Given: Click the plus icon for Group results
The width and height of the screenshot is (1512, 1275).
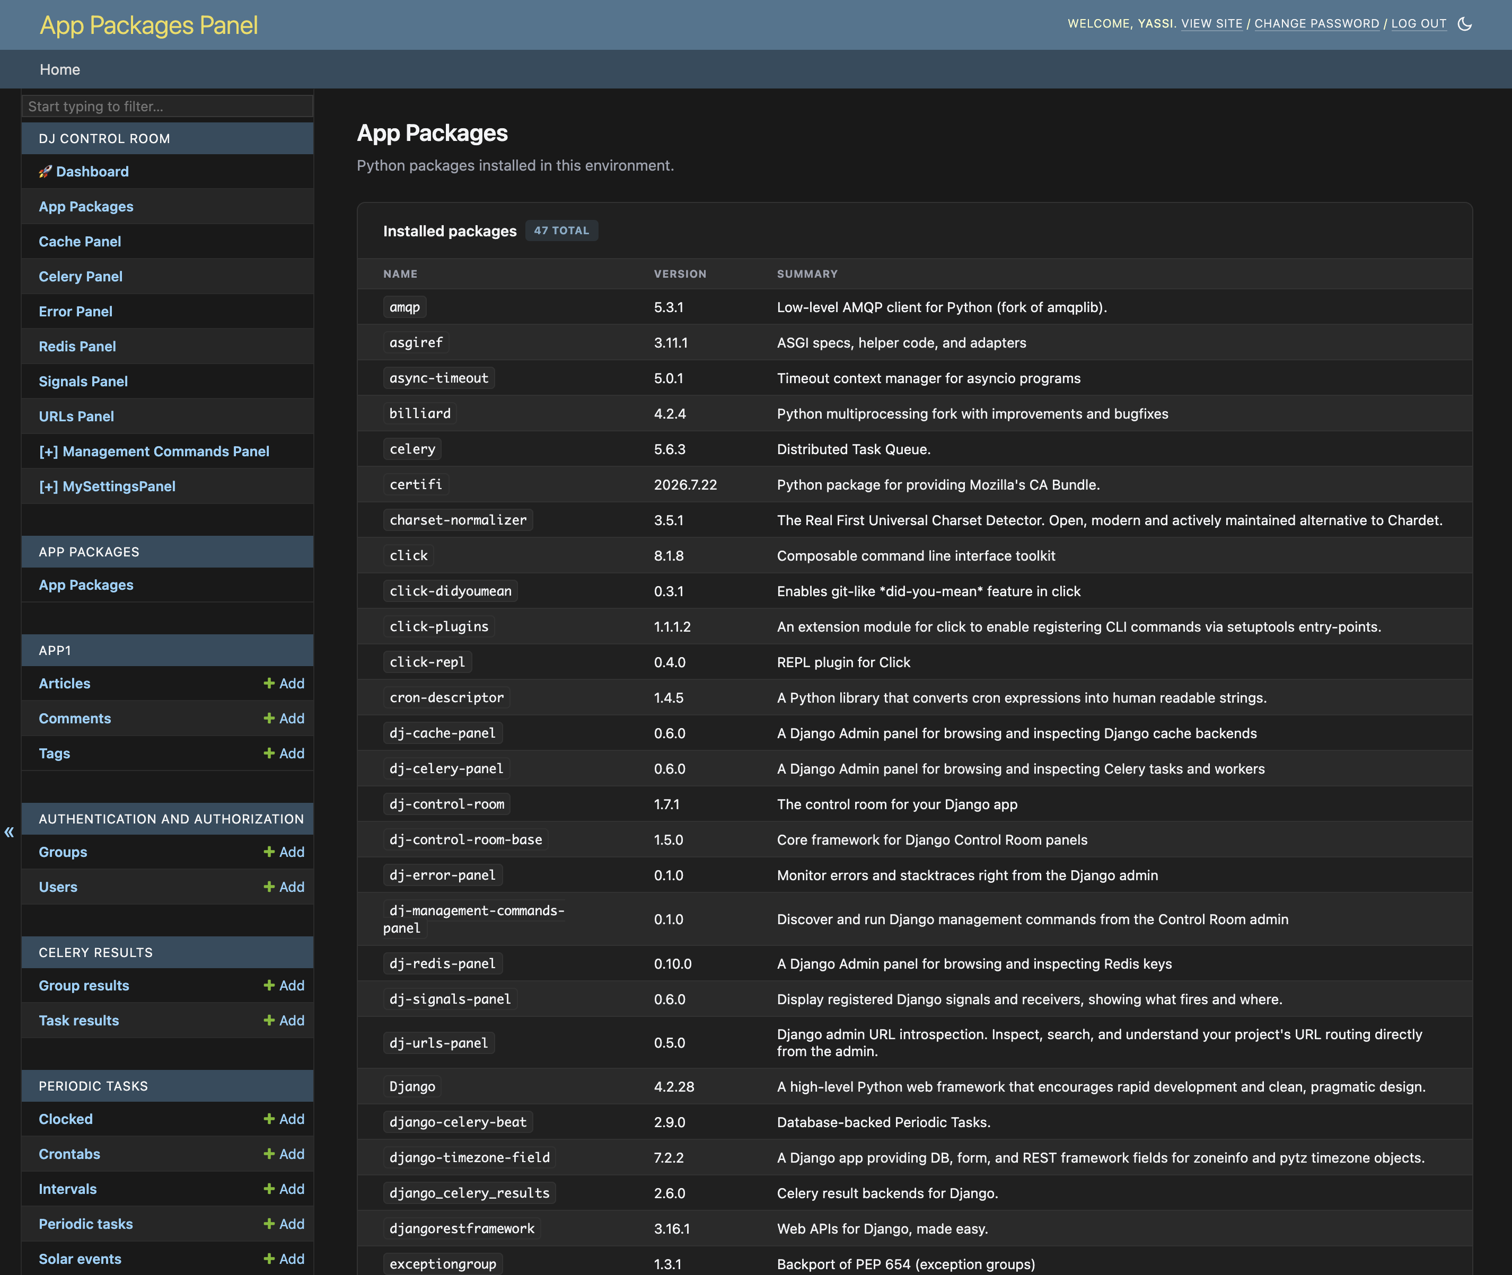Looking at the screenshot, I should coord(269,985).
